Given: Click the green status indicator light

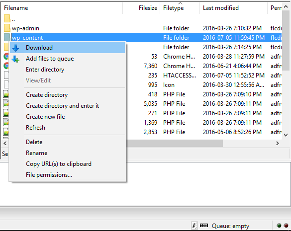Looking at the screenshot, I should (x=279, y=226).
